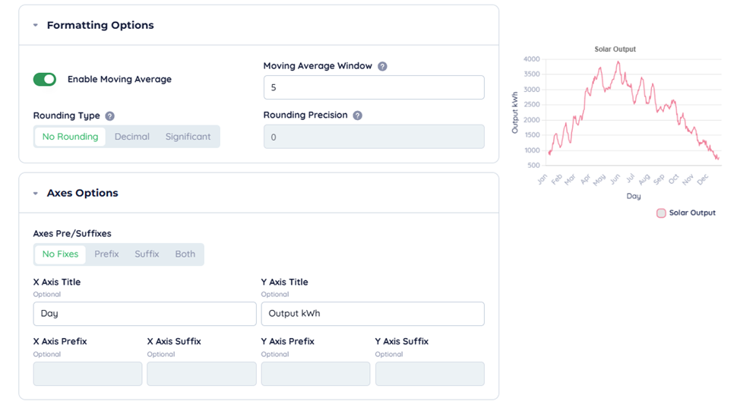The height and width of the screenshot is (414, 756).
Task: Click help icon next to Rounding Type
Action: tap(109, 116)
